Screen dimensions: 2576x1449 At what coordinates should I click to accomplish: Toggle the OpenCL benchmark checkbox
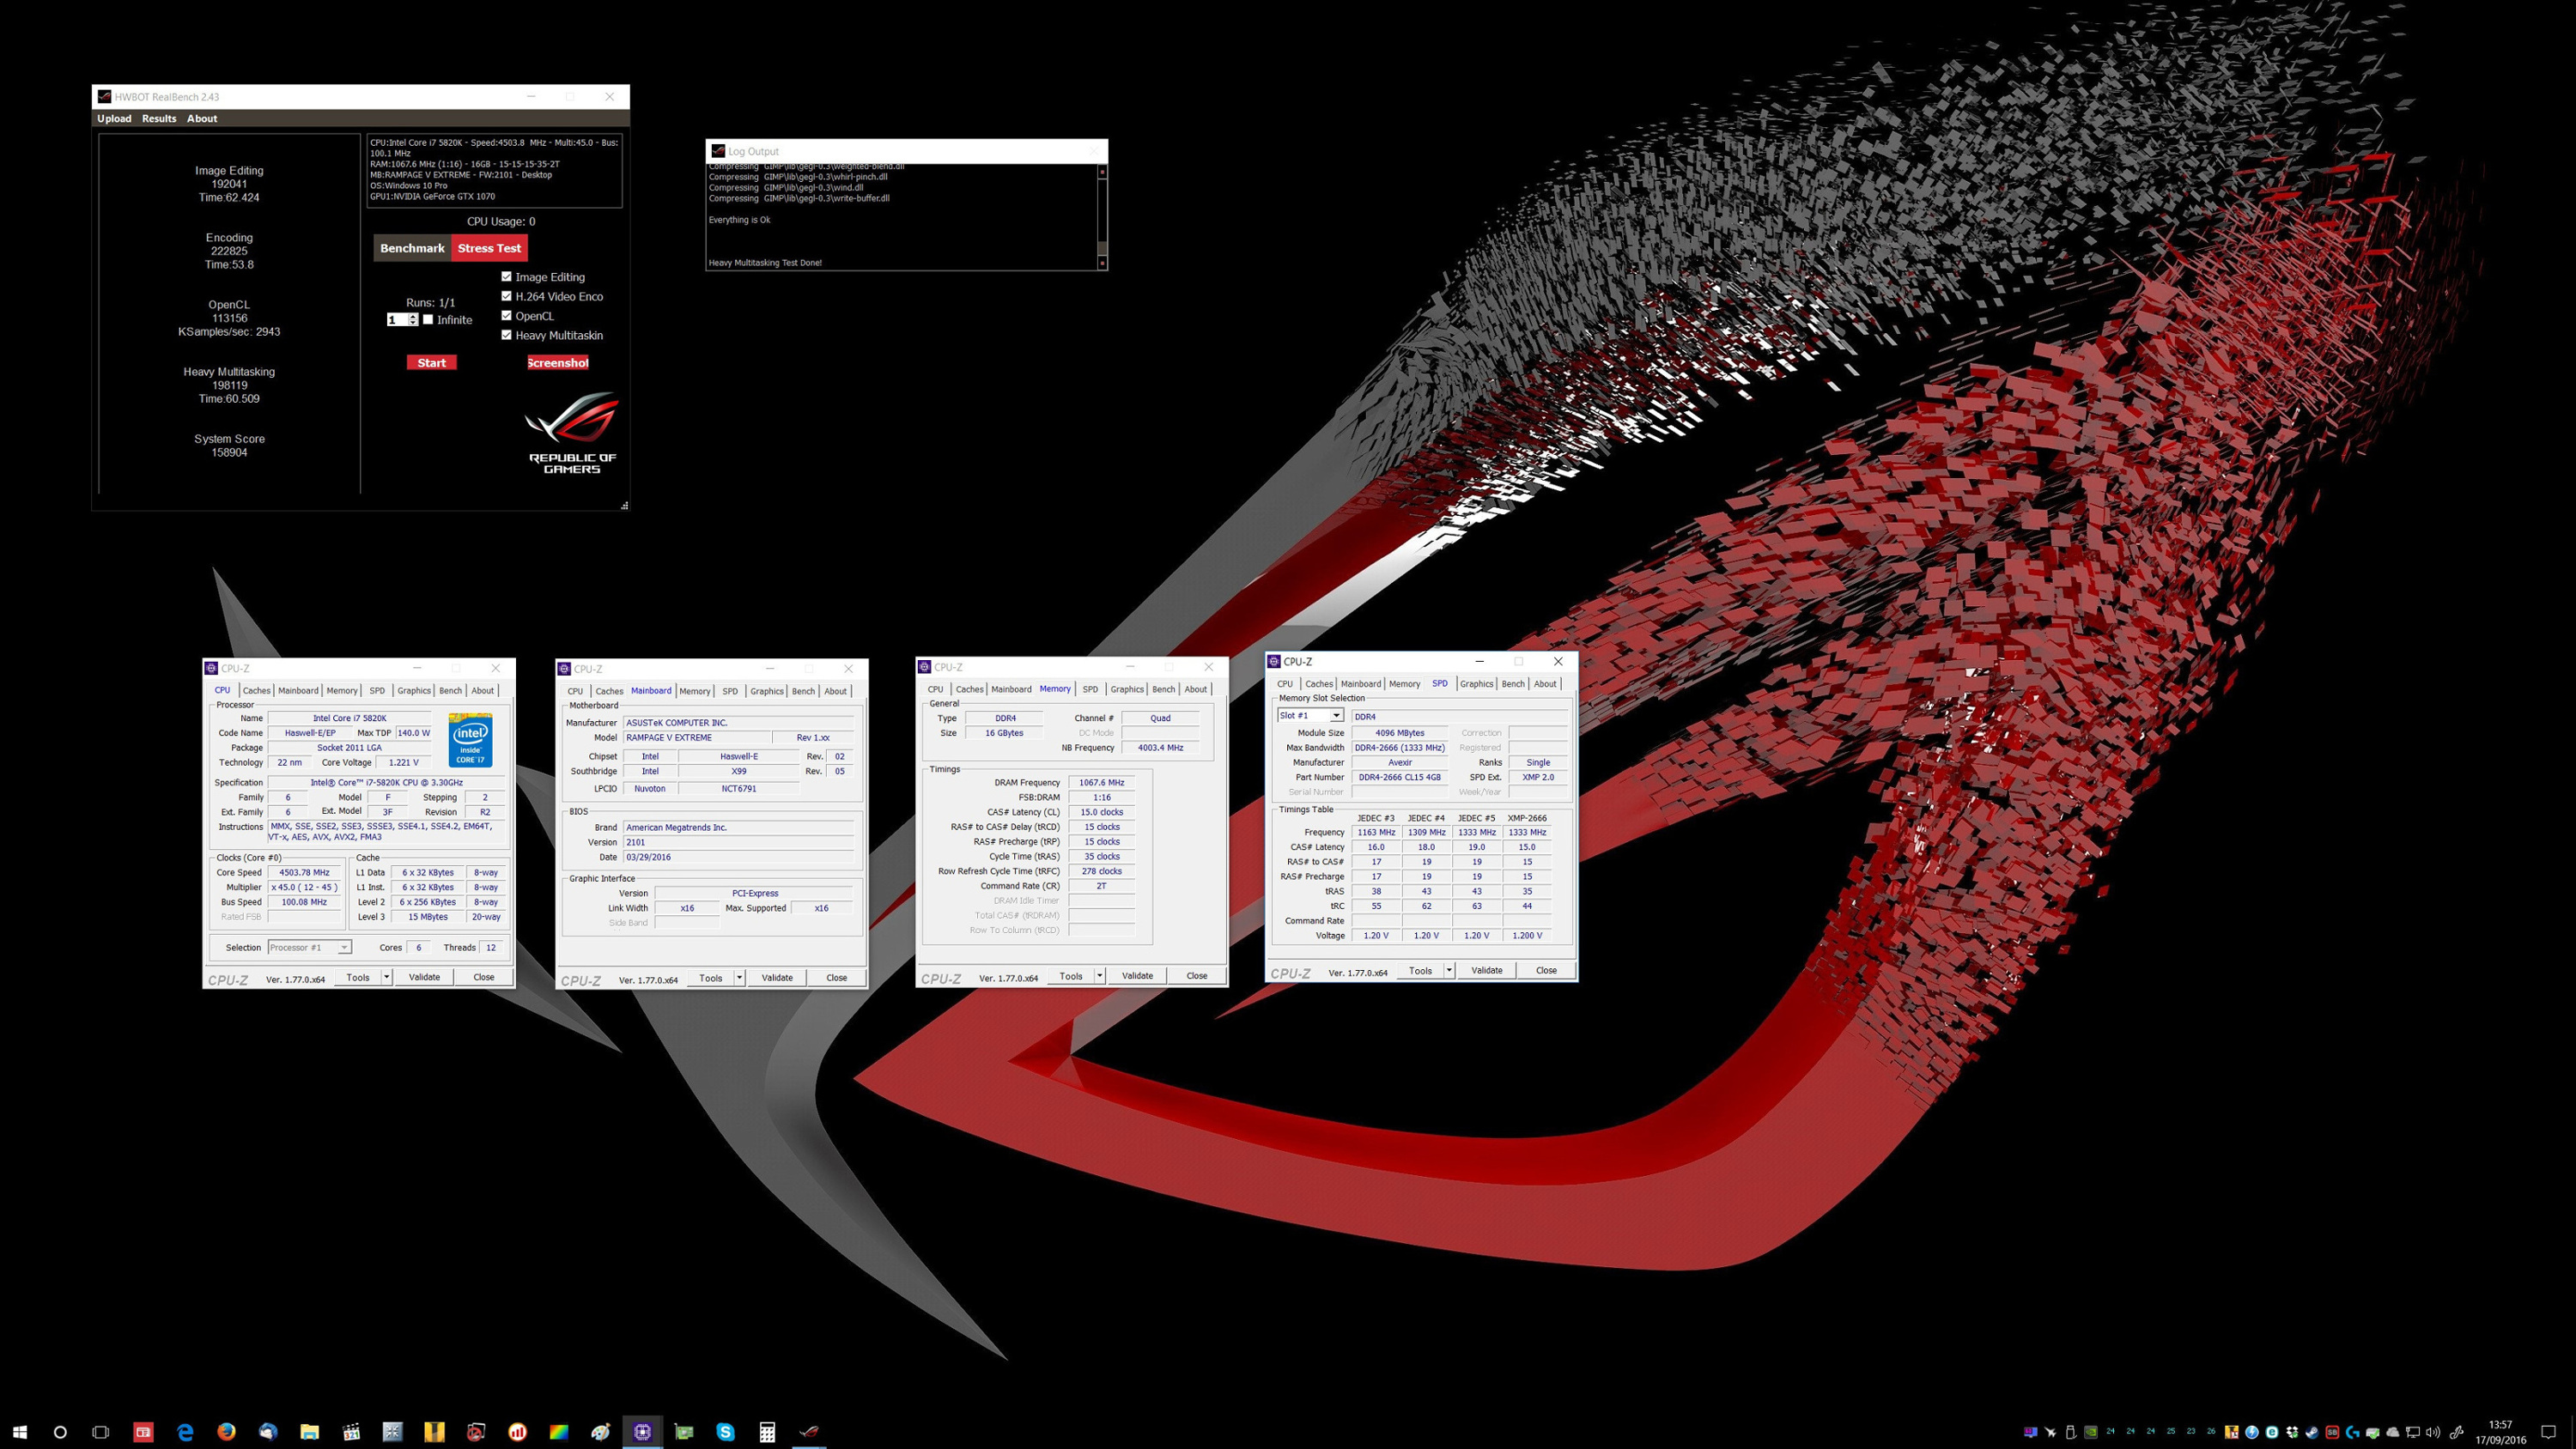point(506,316)
